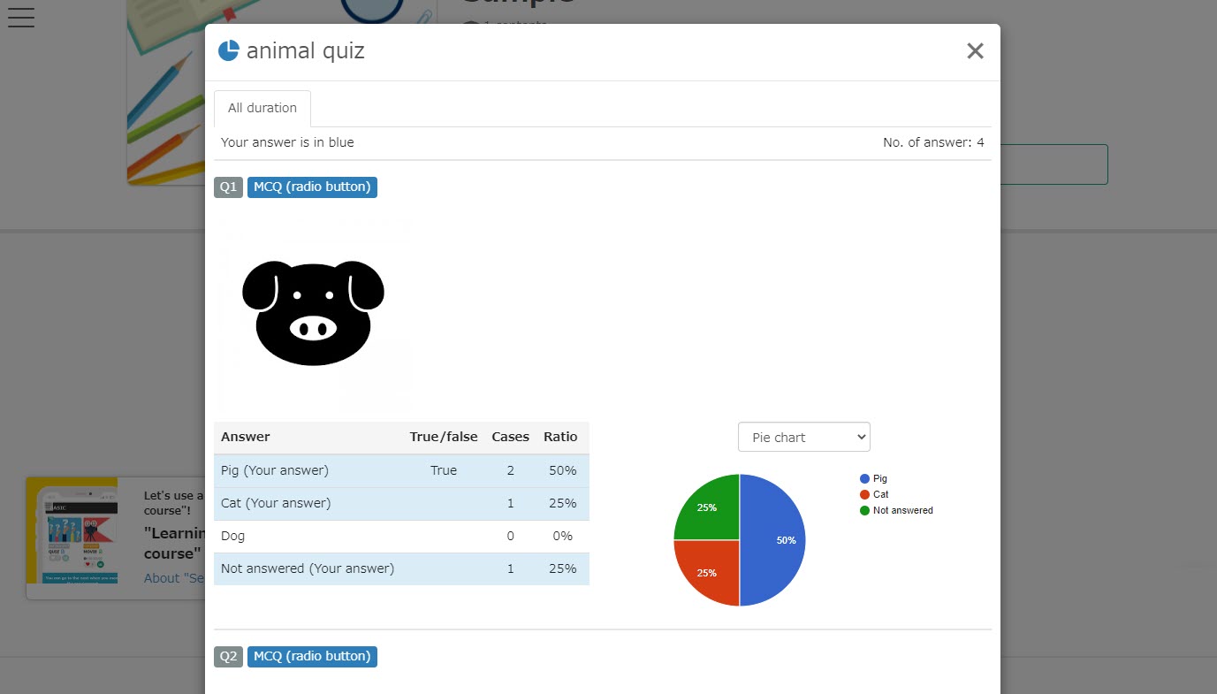Click the Not answered (Your answer) row
The image size is (1217, 694).
click(x=400, y=568)
